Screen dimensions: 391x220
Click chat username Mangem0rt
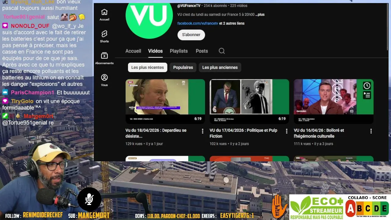pyautogui.click(x=38, y=116)
